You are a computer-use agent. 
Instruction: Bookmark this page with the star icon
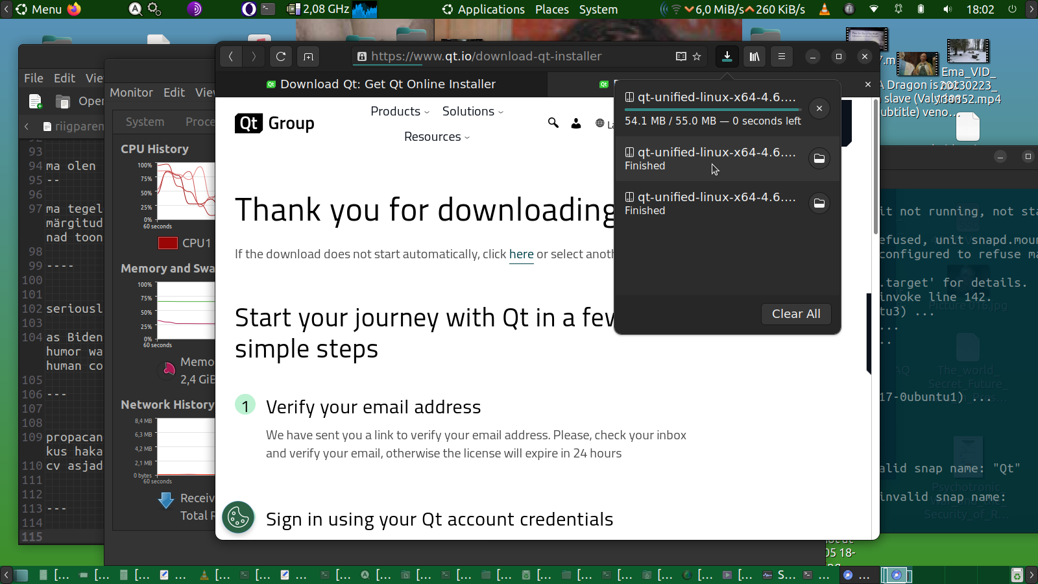pos(697,56)
